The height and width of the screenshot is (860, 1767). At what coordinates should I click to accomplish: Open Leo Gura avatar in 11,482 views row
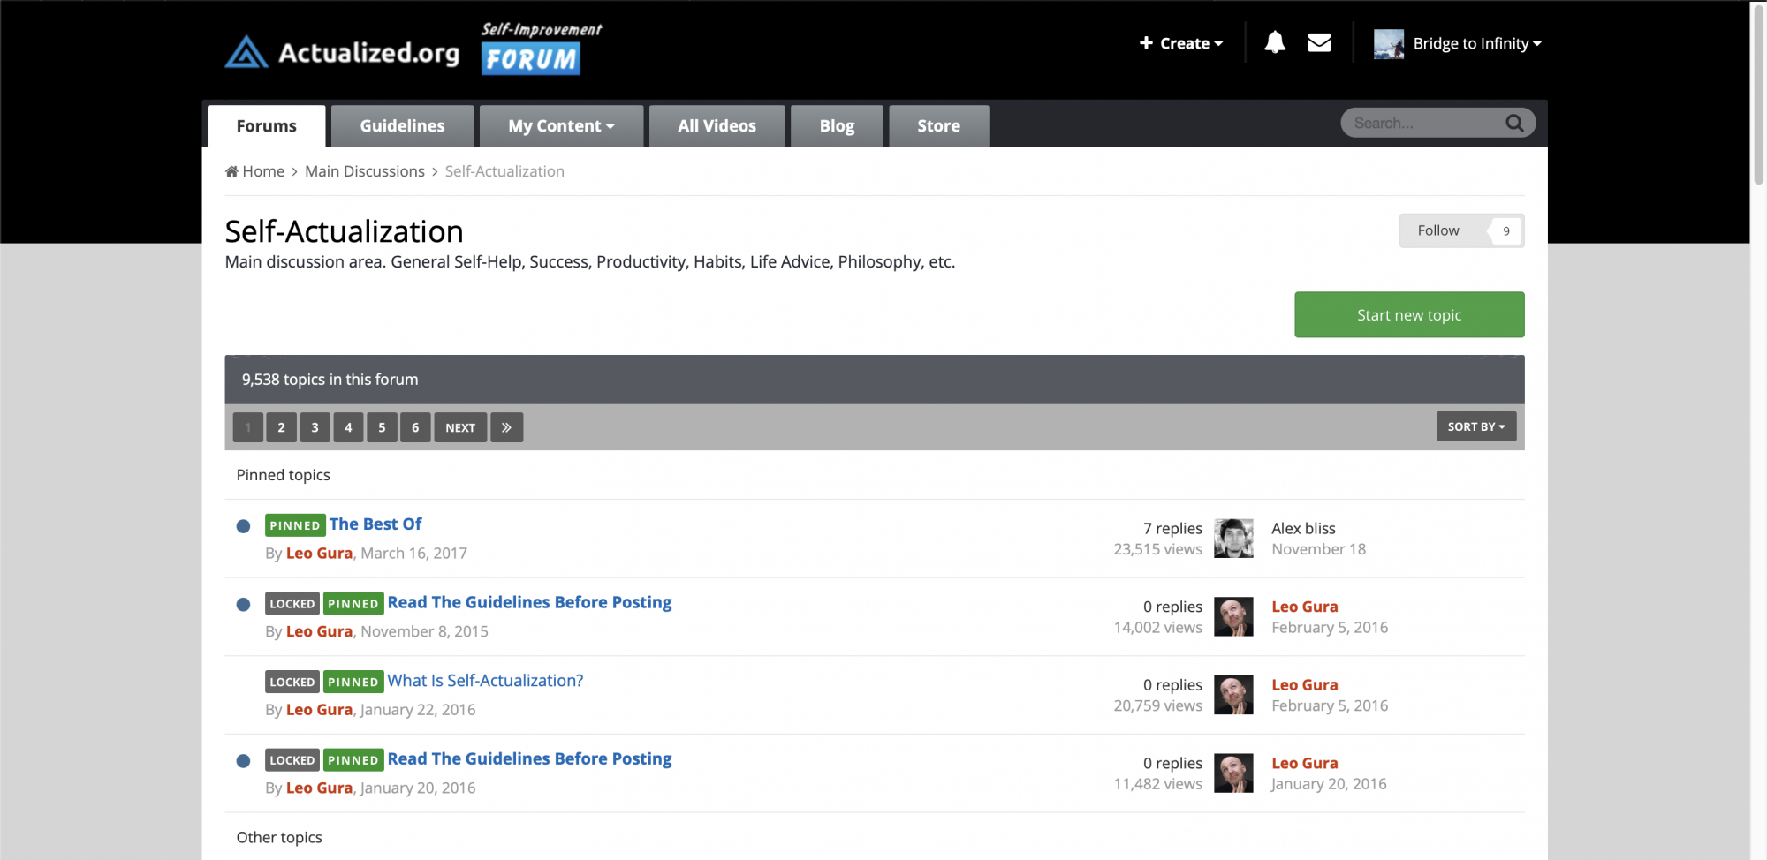click(x=1233, y=773)
